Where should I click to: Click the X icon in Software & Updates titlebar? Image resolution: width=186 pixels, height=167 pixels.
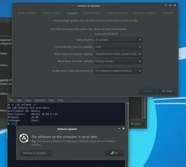tap(175, 6)
